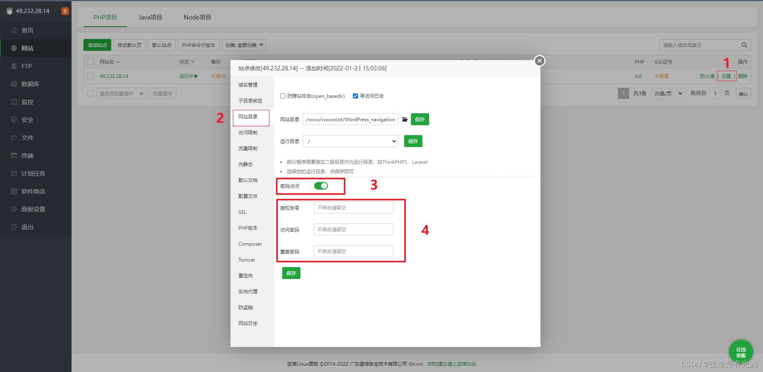The height and width of the screenshot is (372, 763).
Task: Click the 运行中 status play icon
Action: [x=196, y=76]
